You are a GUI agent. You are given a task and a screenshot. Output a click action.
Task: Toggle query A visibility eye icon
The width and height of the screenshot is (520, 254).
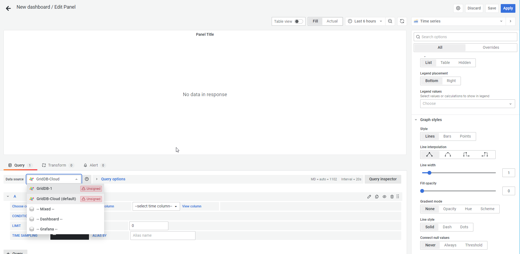pos(384,197)
